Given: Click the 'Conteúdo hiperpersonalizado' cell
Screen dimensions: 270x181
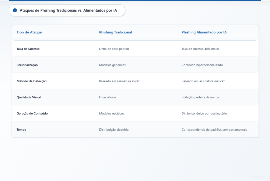Looking at the screenshot, I should (x=202, y=65).
